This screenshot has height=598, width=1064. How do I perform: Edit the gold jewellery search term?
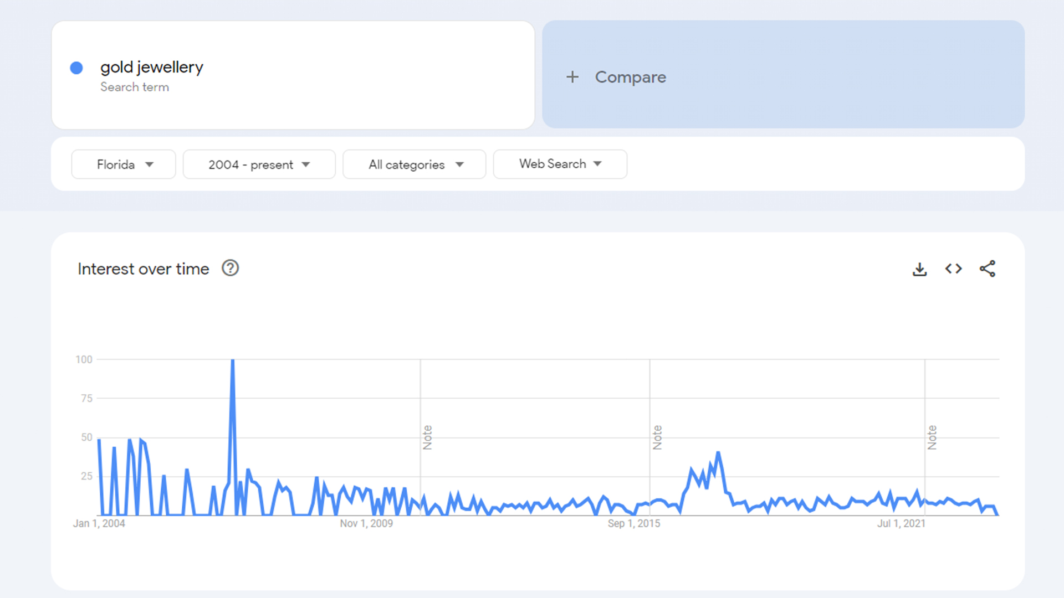click(151, 67)
